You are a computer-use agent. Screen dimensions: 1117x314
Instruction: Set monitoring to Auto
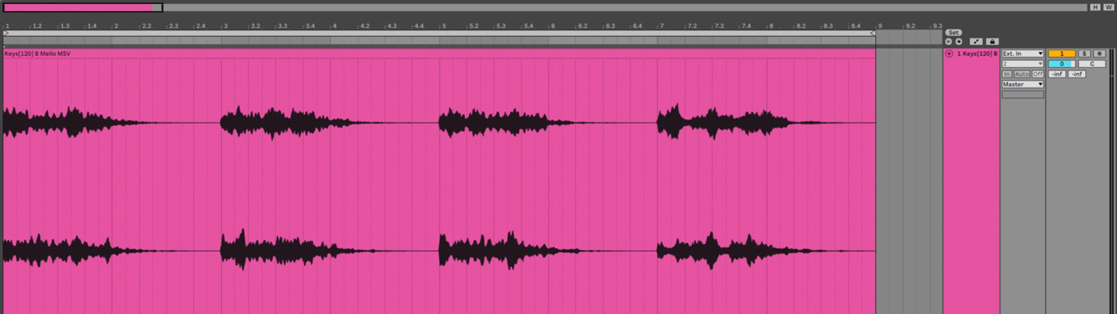[x=1022, y=74]
